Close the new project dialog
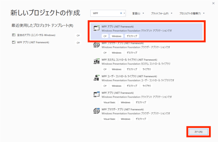This screenshot has height=142, width=218. (x=213, y=3)
